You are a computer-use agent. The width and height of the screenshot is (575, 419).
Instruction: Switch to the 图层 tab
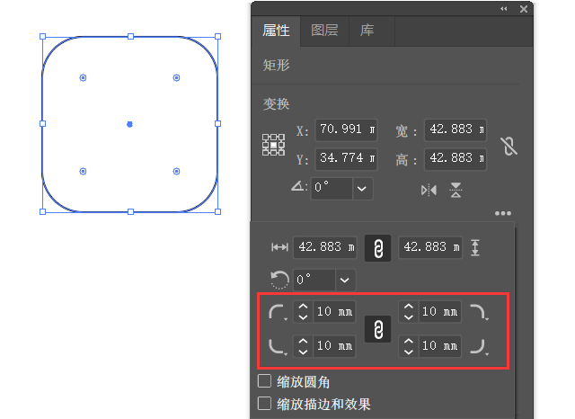pyautogui.click(x=324, y=30)
